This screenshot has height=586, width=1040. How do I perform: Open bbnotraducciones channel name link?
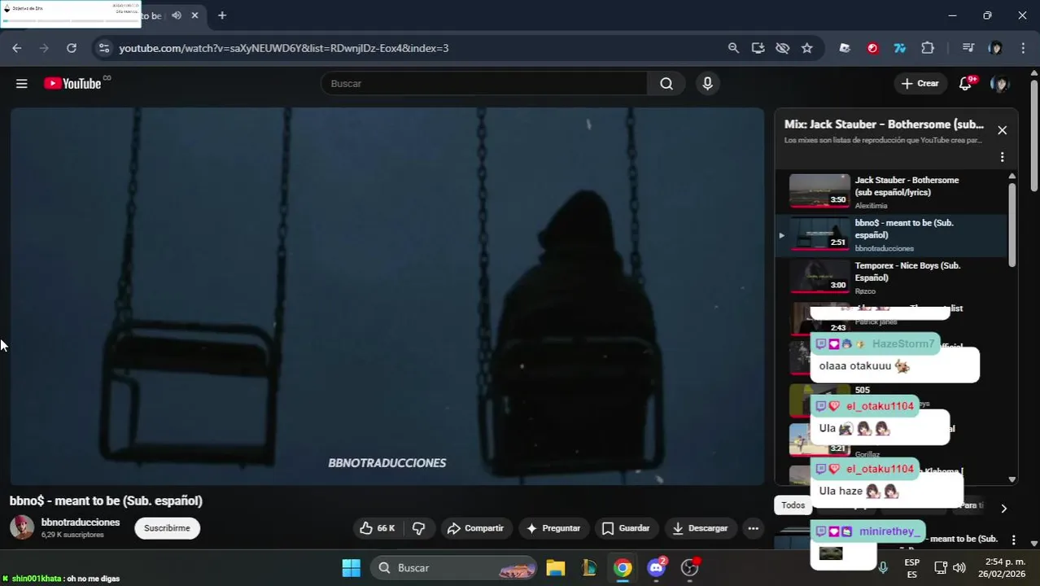click(81, 523)
